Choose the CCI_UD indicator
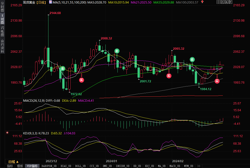The width and height of the screenshot is (250, 168). (94, 166)
